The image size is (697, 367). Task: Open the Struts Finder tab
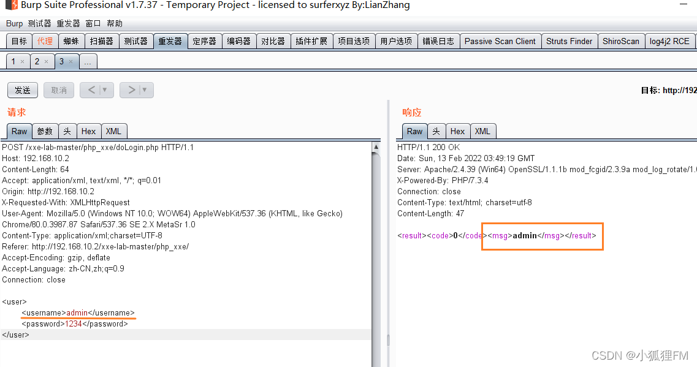point(569,41)
